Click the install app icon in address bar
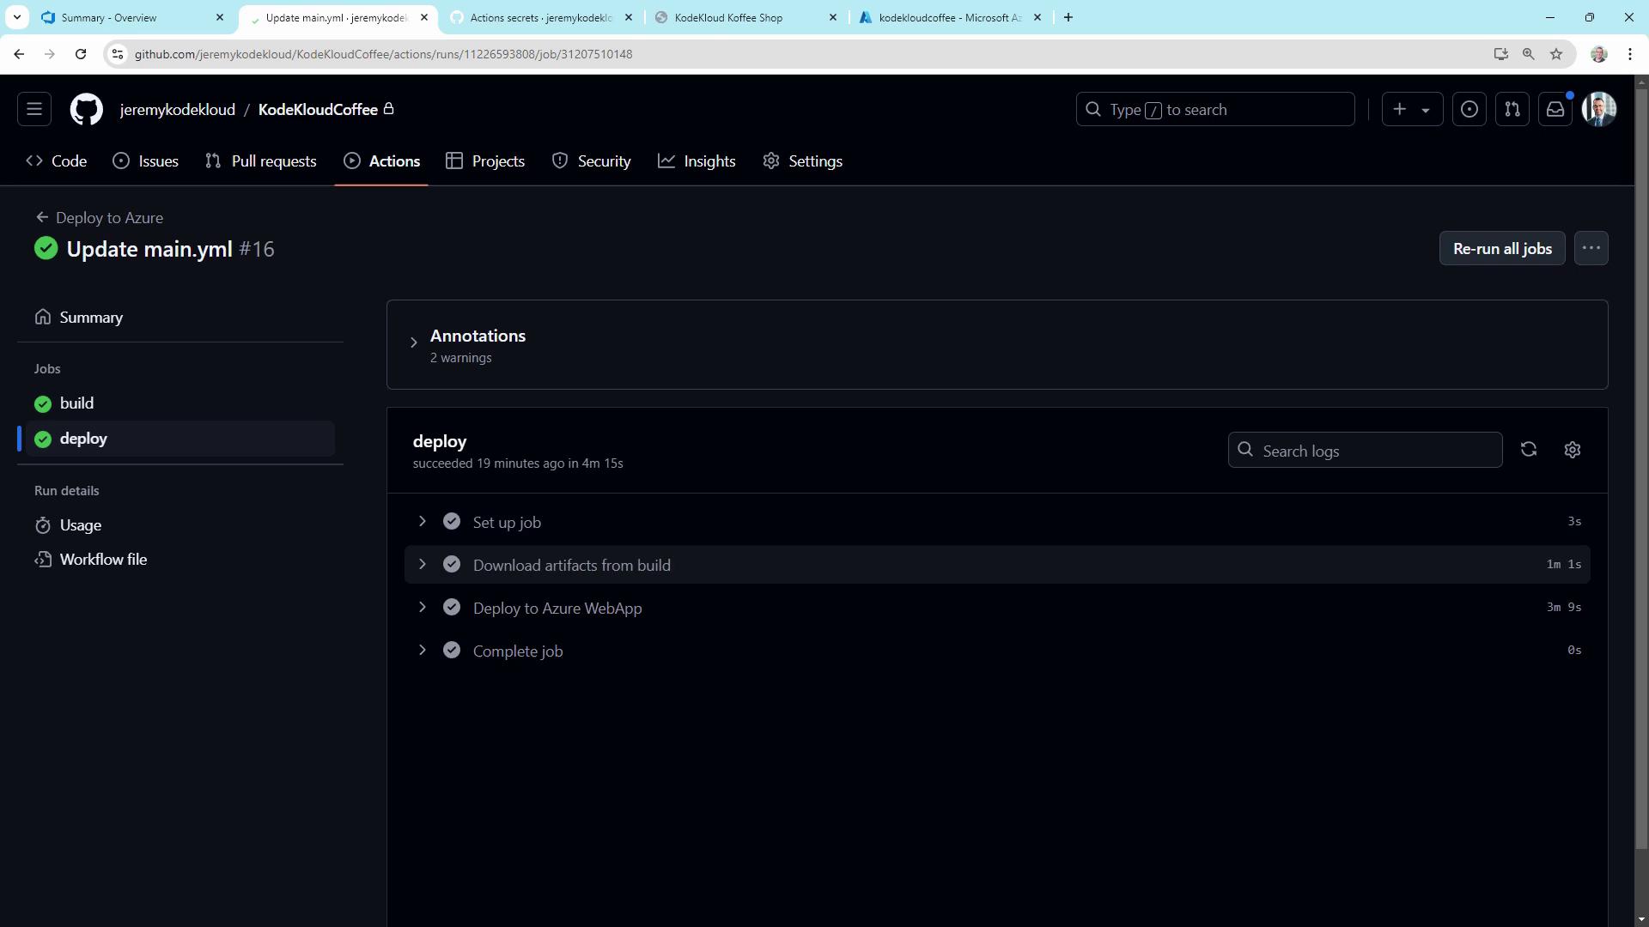 (x=1501, y=54)
